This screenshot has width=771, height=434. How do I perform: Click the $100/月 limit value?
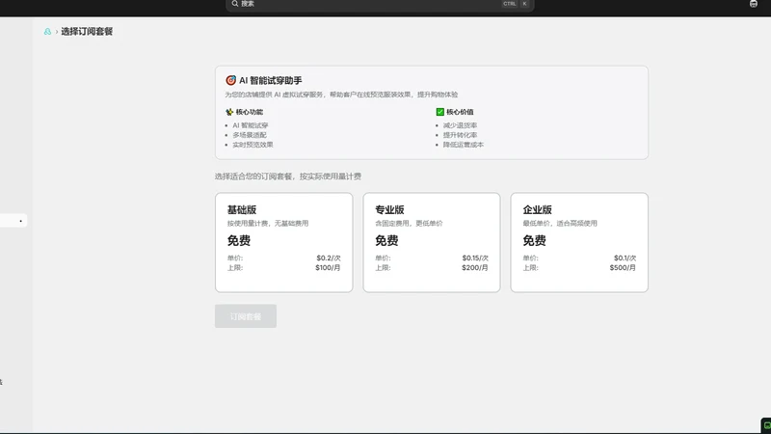[328, 268]
